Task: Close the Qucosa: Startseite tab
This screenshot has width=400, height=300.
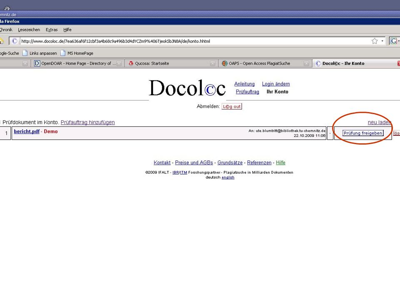Action: coord(212,63)
